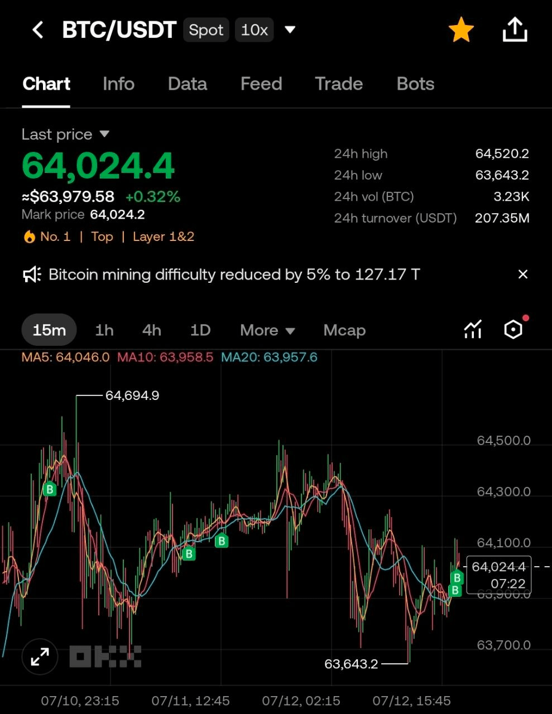Tap the leftmost green B buy marker
552x714 pixels.
click(x=50, y=489)
